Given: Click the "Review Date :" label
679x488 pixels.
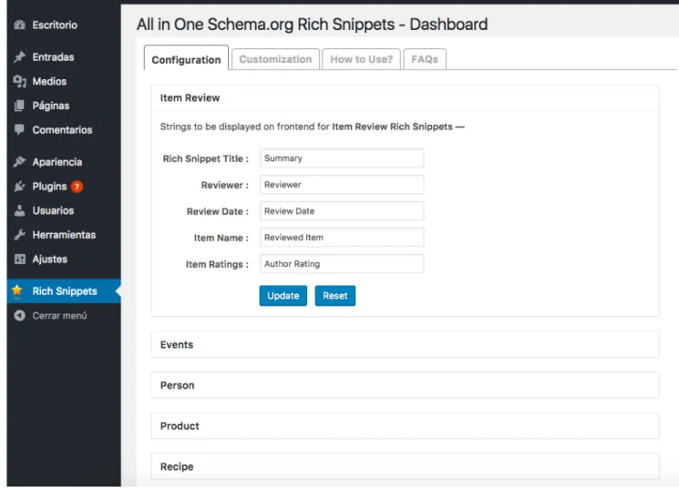Looking at the screenshot, I should point(218,211).
